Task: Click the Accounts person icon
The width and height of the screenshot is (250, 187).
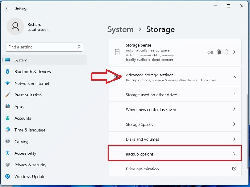Action: pos(8,118)
